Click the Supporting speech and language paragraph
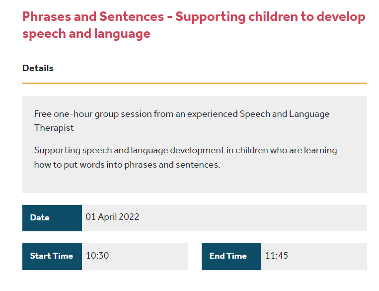Screen dimensions: 379x291 pyautogui.click(x=185, y=157)
